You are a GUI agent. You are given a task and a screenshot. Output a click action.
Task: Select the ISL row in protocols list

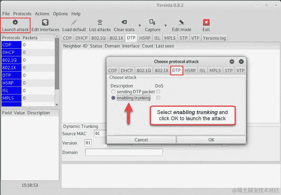click(x=28, y=90)
